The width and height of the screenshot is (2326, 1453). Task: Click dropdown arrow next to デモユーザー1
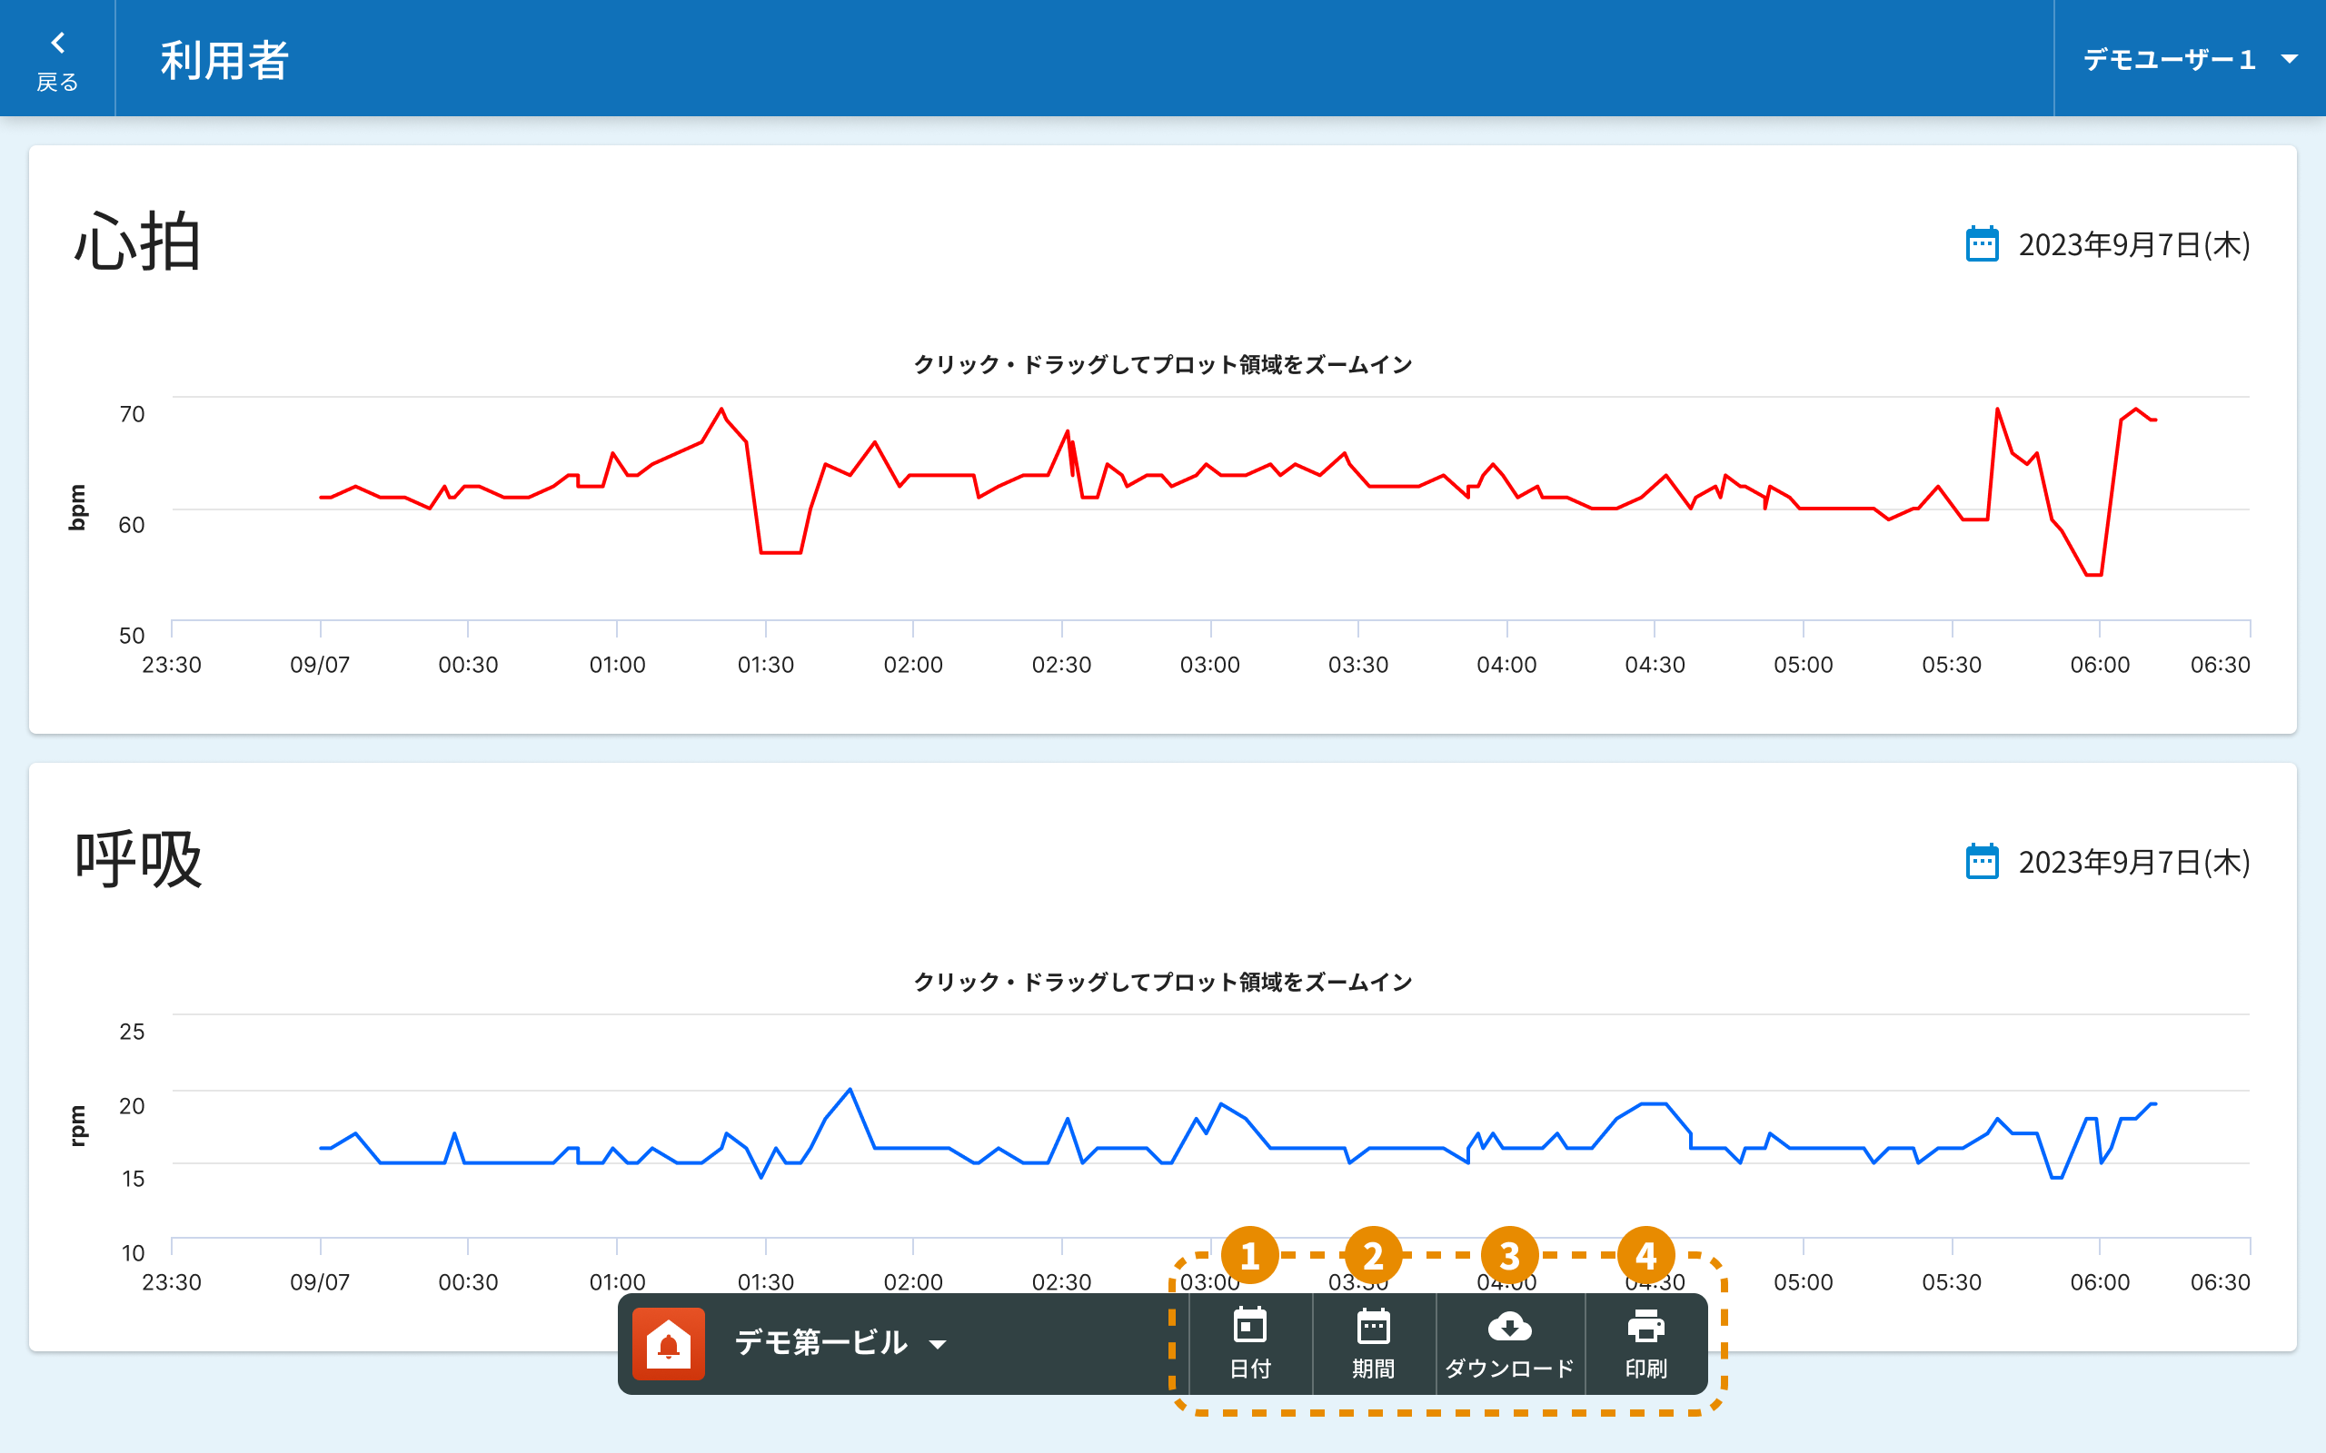coord(2291,60)
